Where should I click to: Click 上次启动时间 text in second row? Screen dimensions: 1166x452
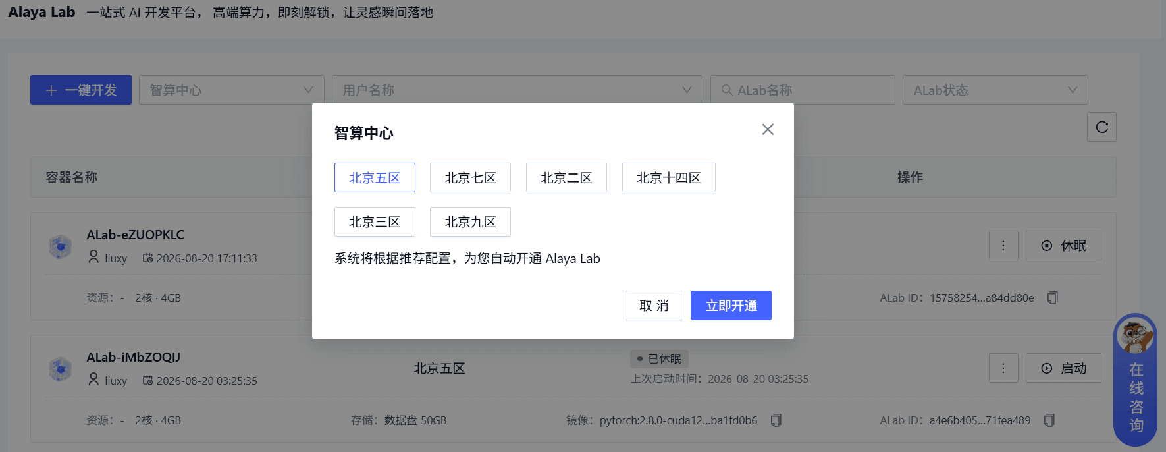[719, 379]
